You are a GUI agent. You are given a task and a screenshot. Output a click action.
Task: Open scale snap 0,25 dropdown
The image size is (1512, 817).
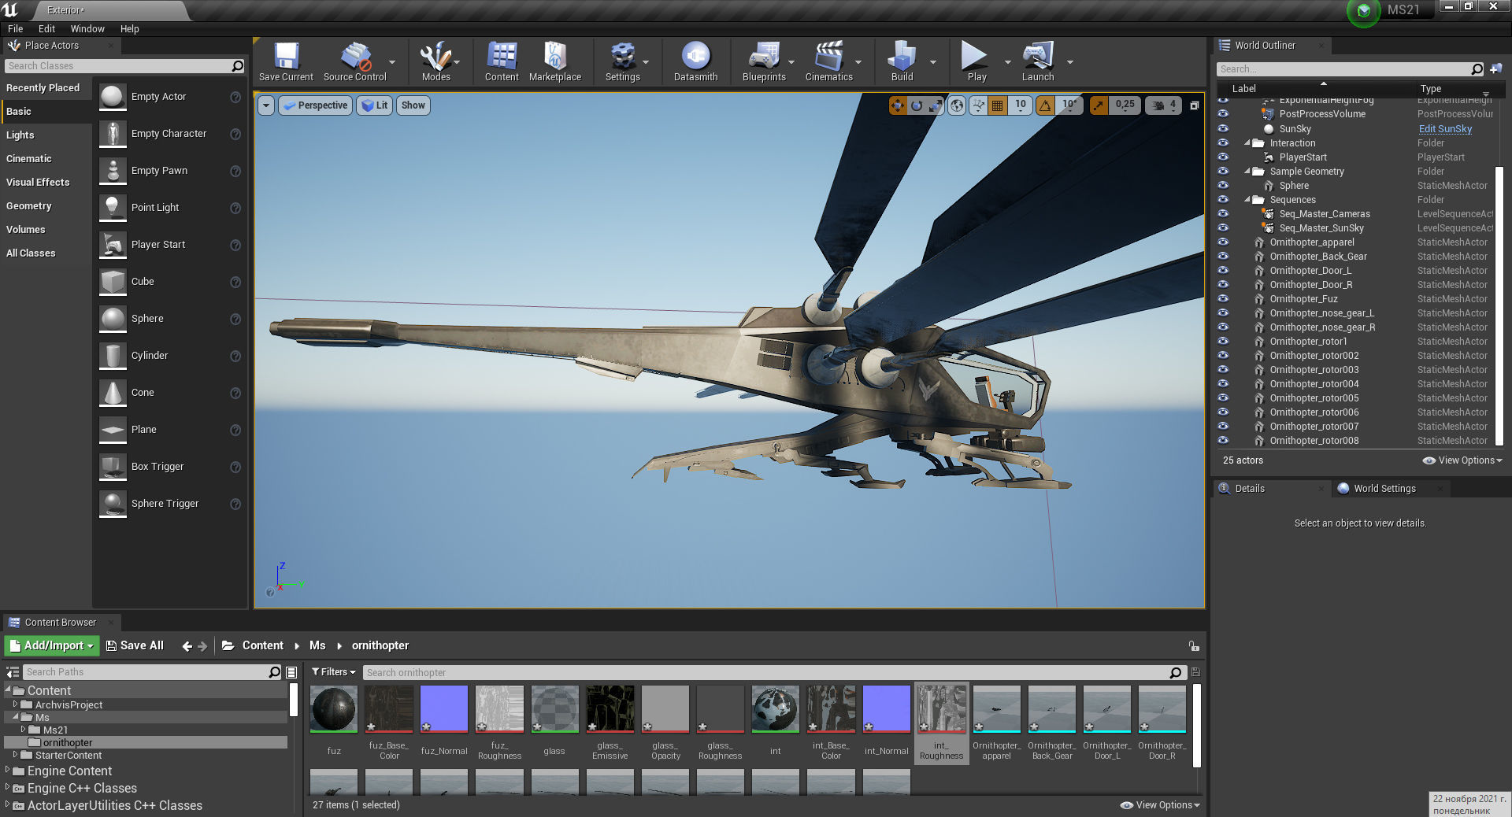1125,105
